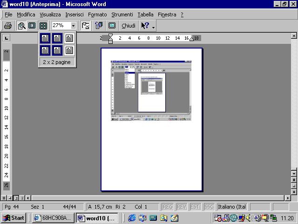Click the Word document icon in title bar

click(5, 4)
